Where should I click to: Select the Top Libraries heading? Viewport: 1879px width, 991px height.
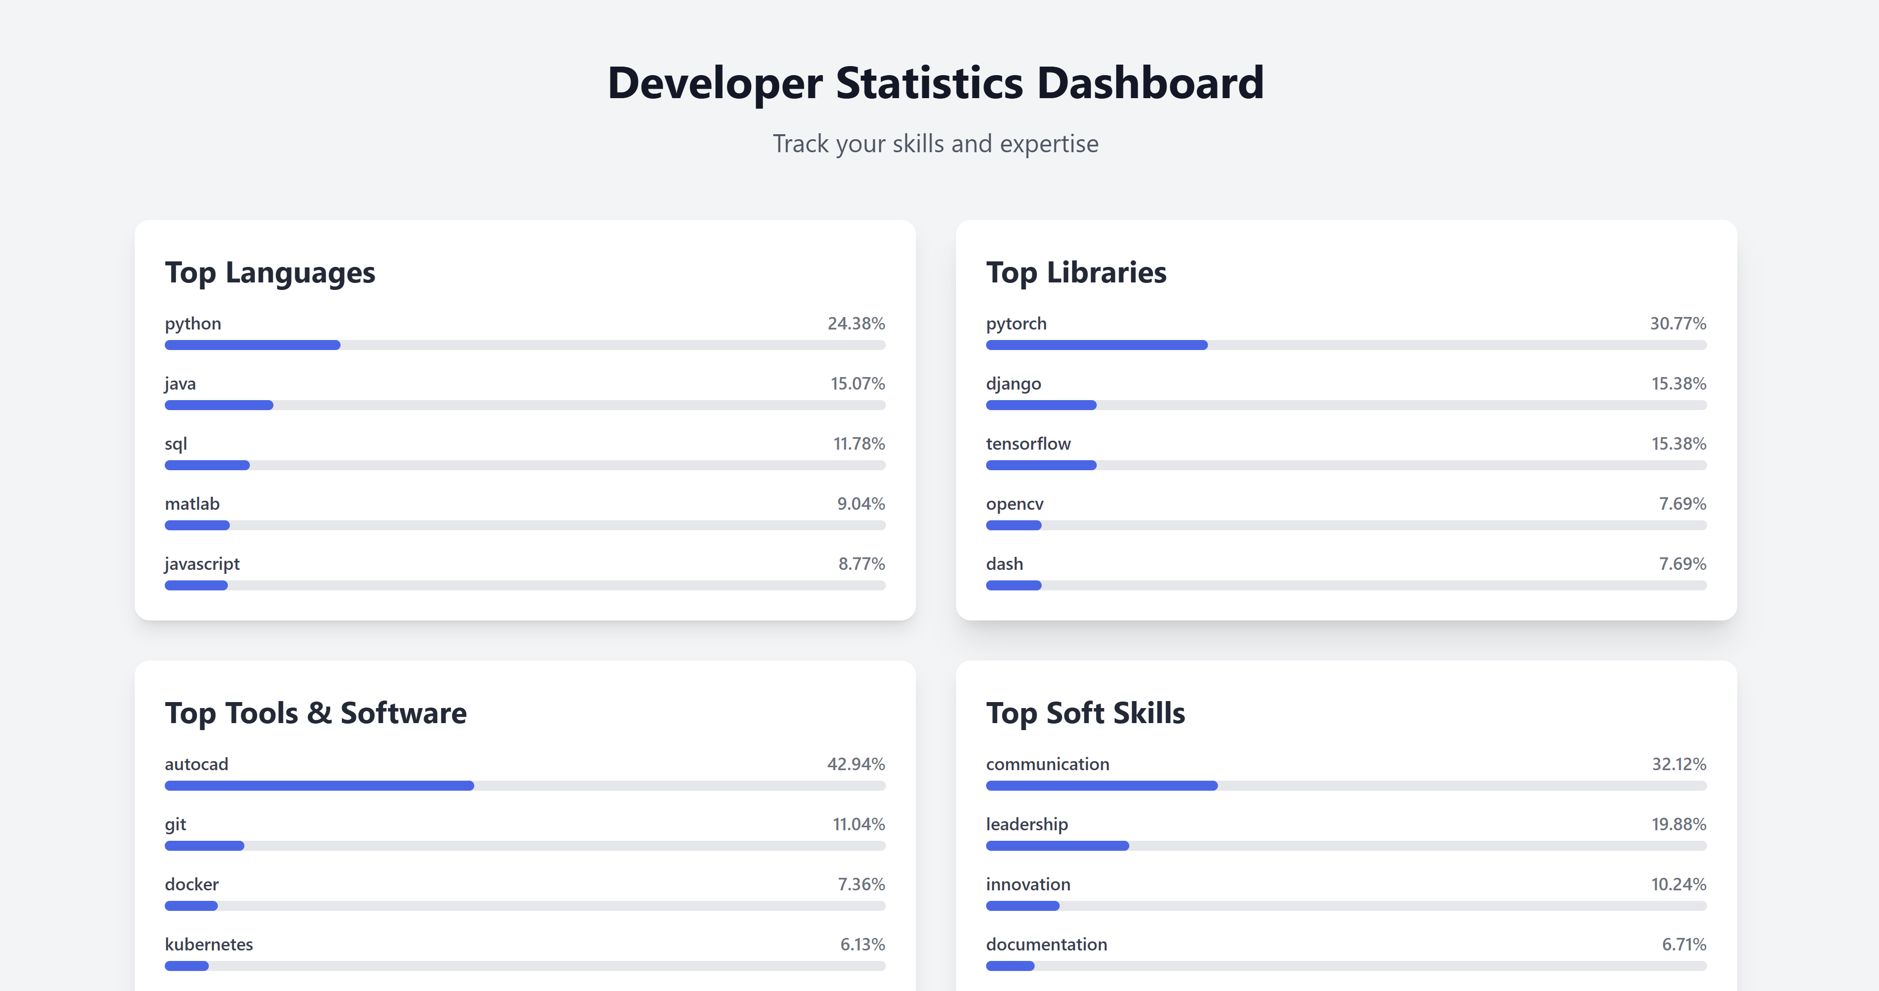tap(1076, 273)
